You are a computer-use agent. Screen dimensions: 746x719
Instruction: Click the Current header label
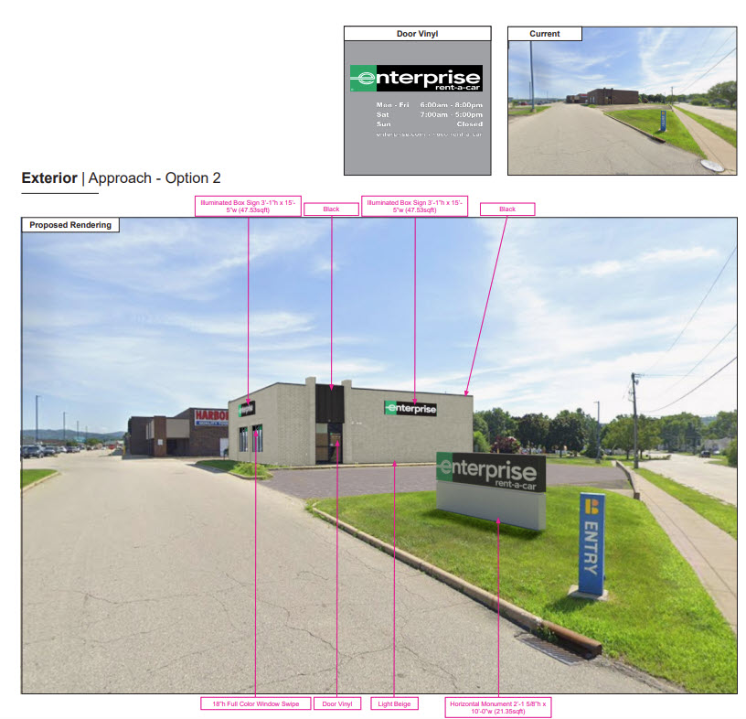tap(545, 34)
